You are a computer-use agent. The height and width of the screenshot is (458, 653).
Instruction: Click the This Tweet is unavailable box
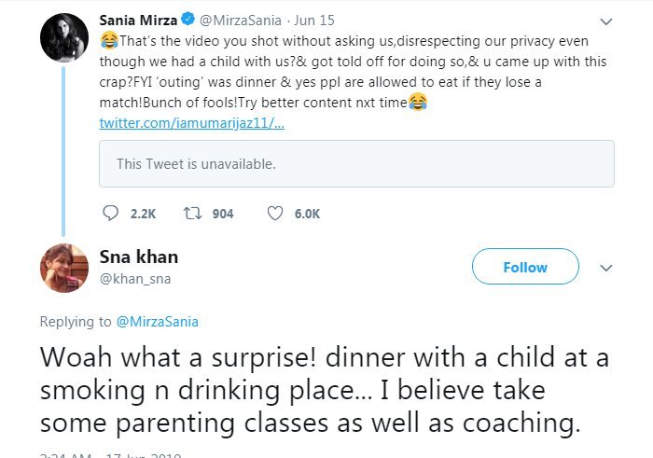(356, 164)
